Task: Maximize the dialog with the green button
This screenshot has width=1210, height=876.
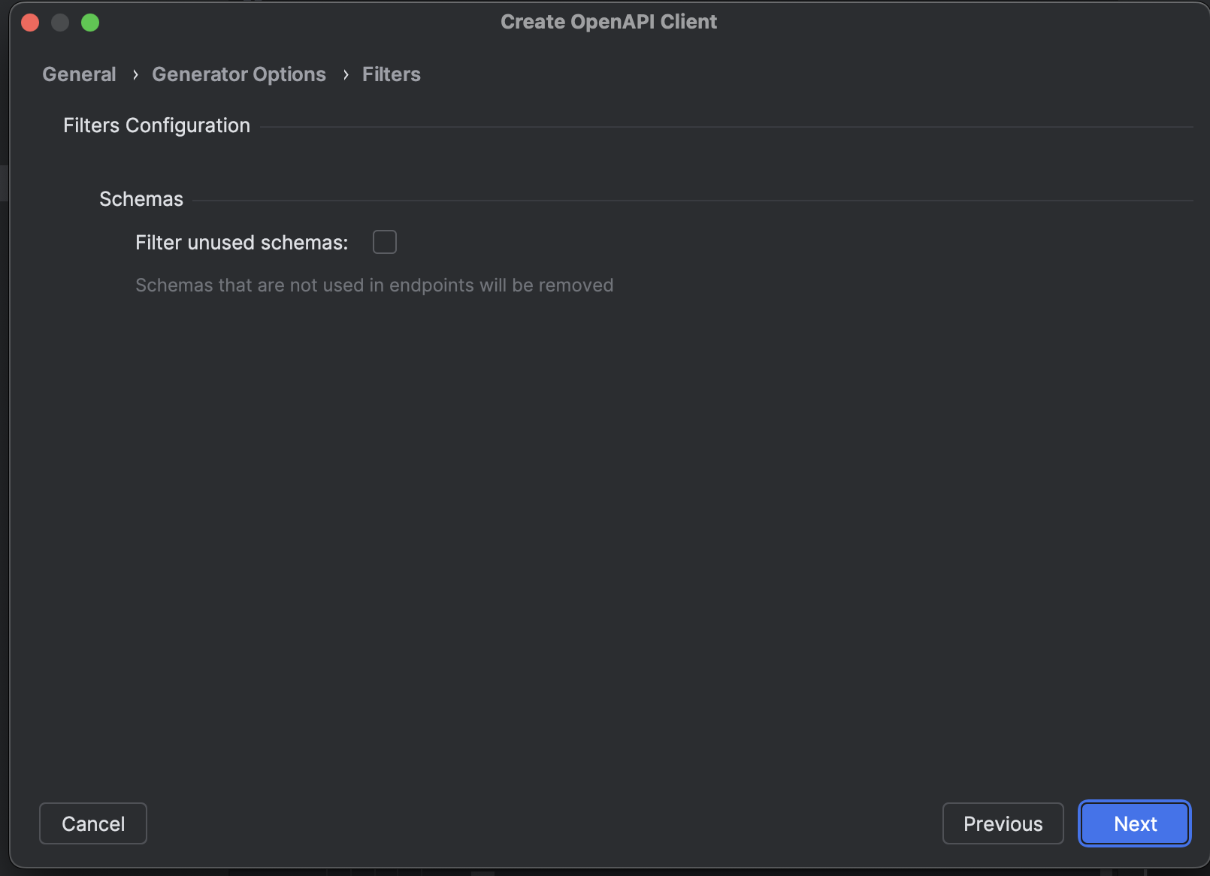Action: [90, 23]
